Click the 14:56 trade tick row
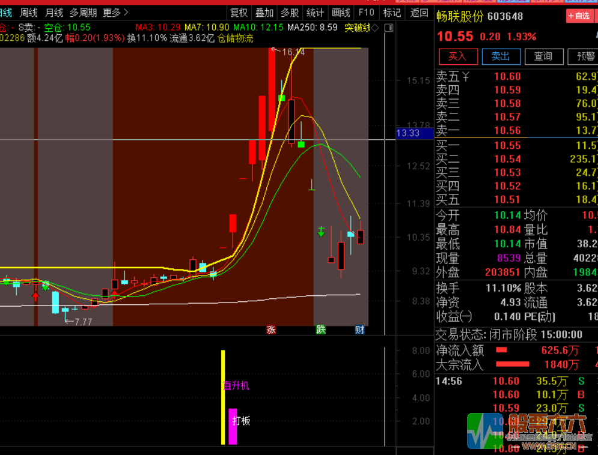Image resolution: width=598 pixels, height=455 pixels. tap(516, 381)
